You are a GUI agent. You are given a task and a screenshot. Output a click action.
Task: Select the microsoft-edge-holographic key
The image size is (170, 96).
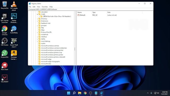50,62
